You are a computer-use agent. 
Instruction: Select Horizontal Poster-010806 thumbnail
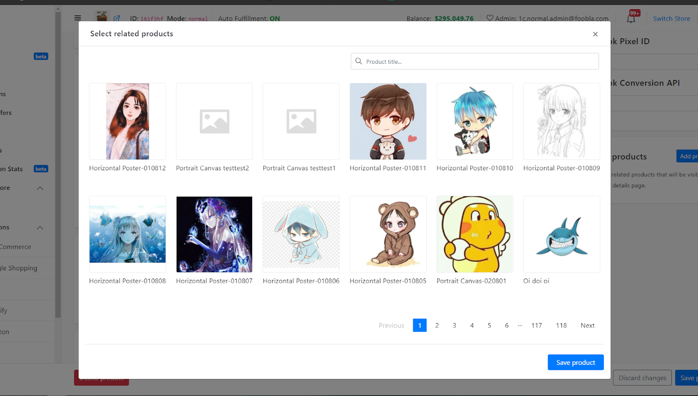point(301,234)
